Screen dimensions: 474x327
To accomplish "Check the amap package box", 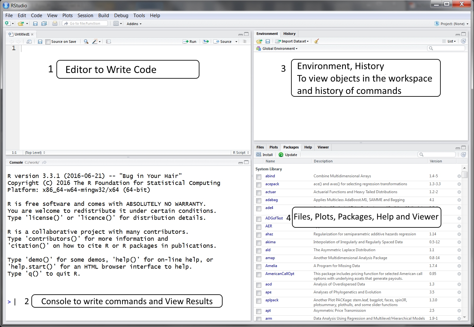I will 259,259.
